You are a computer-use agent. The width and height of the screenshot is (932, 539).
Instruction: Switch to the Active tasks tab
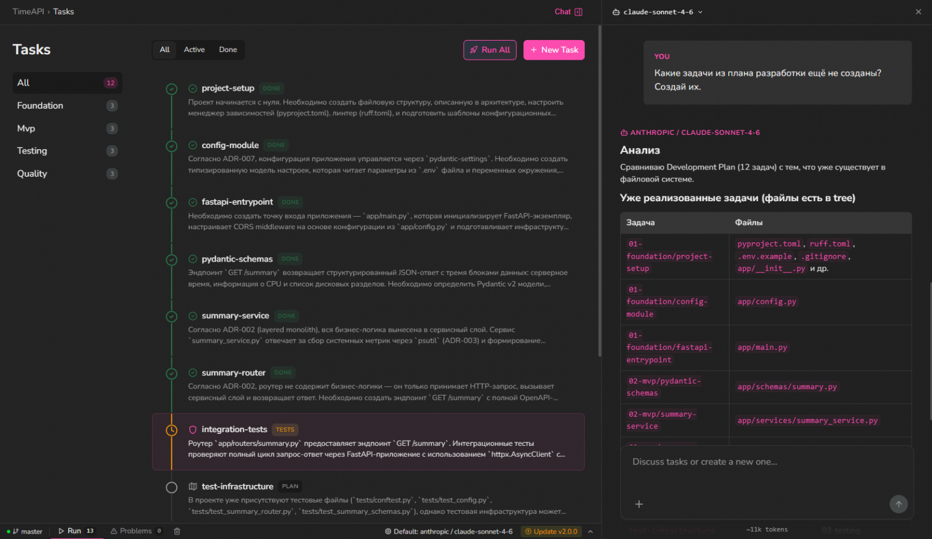(x=194, y=50)
